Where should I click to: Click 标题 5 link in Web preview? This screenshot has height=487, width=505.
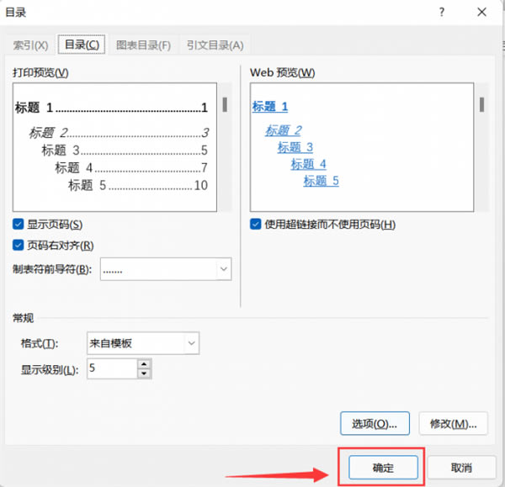tap(322, 181)
